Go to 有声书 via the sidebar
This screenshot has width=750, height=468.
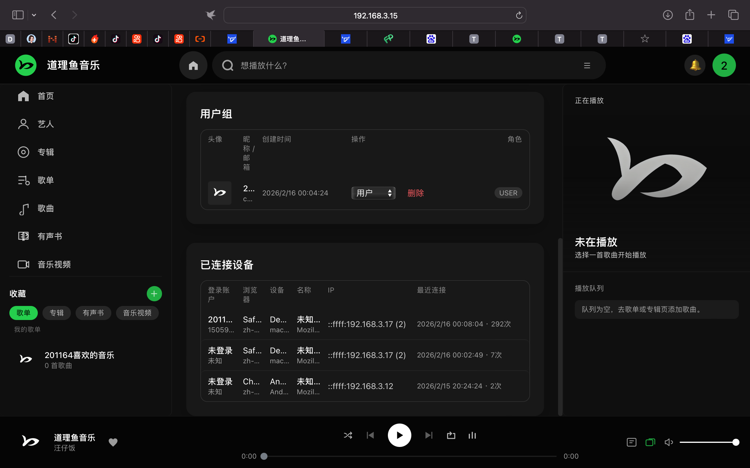point(50,236)
